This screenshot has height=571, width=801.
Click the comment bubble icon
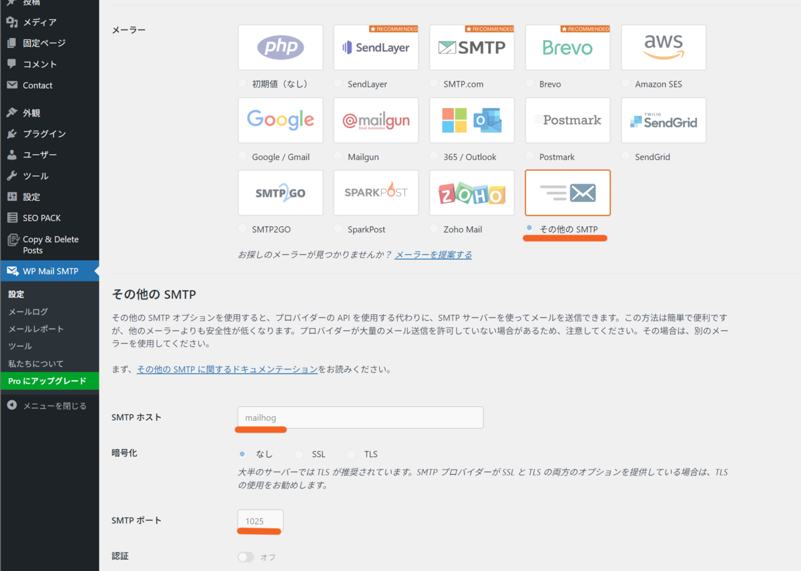click(x=11, y=64)
